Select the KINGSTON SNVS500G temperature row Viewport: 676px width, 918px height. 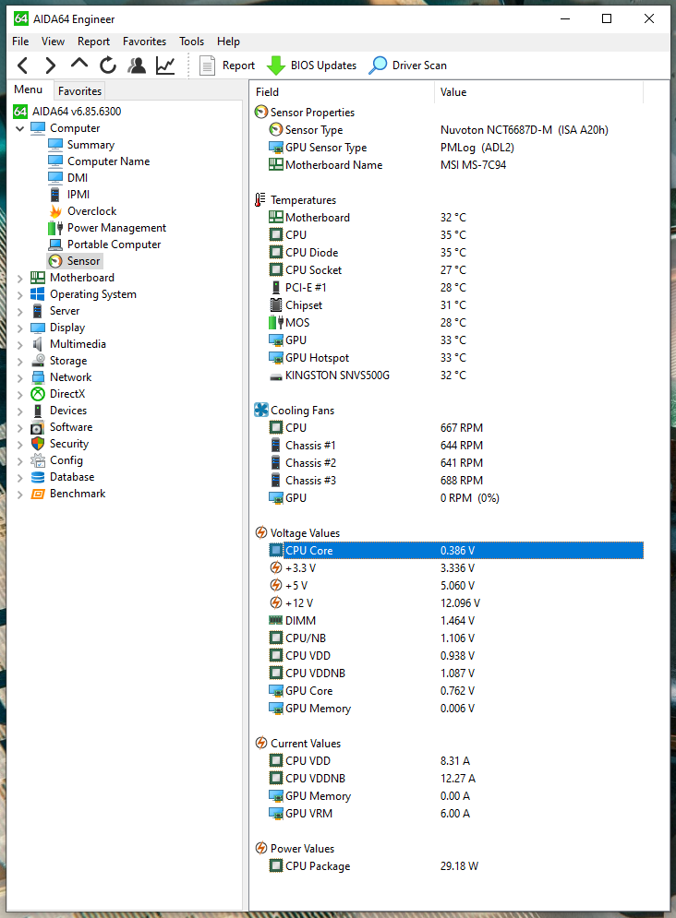point(455,376)
